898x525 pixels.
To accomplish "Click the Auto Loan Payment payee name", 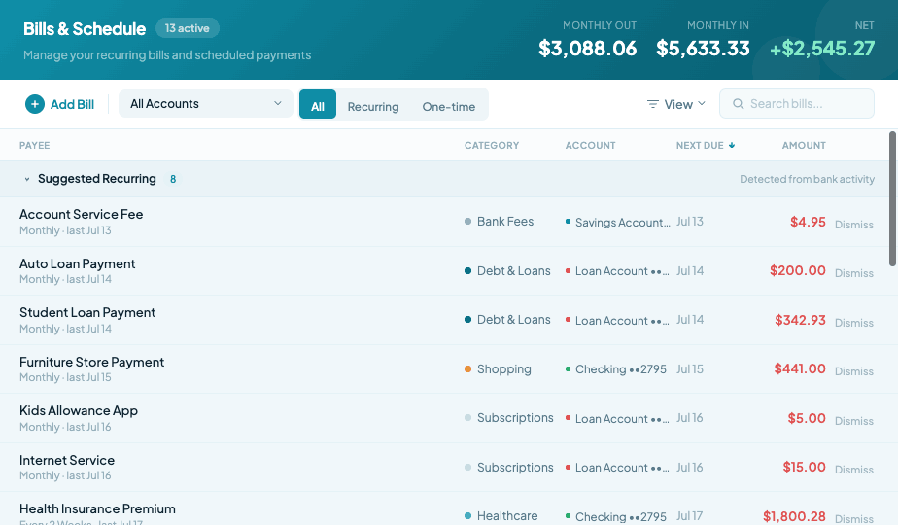I will point(78,263).
